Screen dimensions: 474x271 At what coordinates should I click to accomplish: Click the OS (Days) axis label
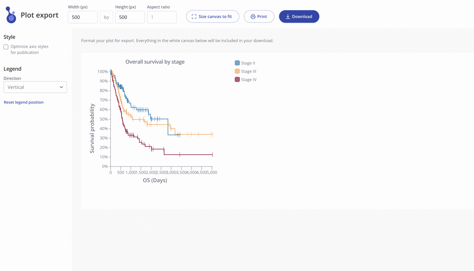155,180
